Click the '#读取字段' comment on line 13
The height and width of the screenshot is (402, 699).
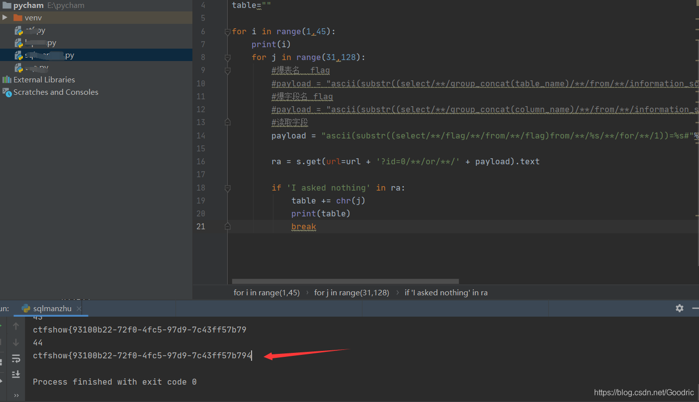point(290,122)
